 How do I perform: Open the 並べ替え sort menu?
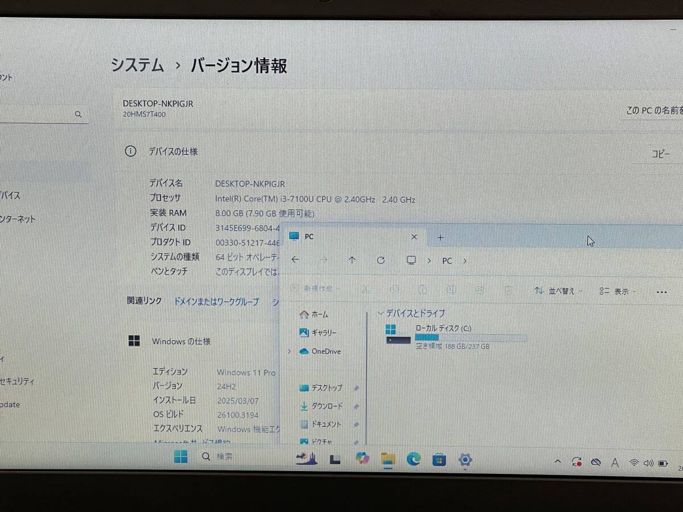click(558, 291)
